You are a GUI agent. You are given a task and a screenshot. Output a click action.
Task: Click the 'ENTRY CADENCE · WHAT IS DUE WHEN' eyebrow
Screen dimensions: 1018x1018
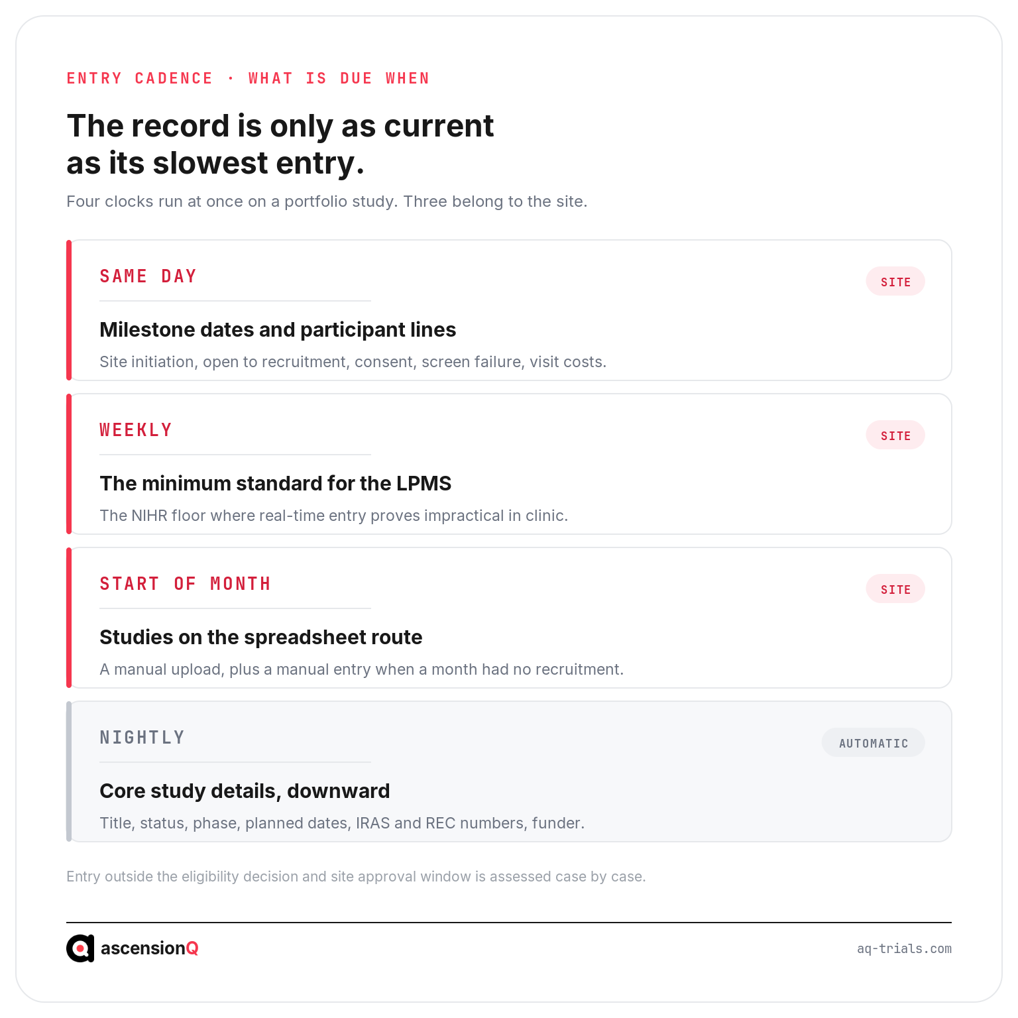(248, 78)
